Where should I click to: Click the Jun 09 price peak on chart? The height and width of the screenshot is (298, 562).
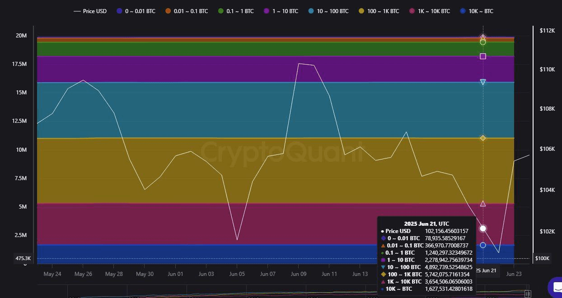[299, 64]
